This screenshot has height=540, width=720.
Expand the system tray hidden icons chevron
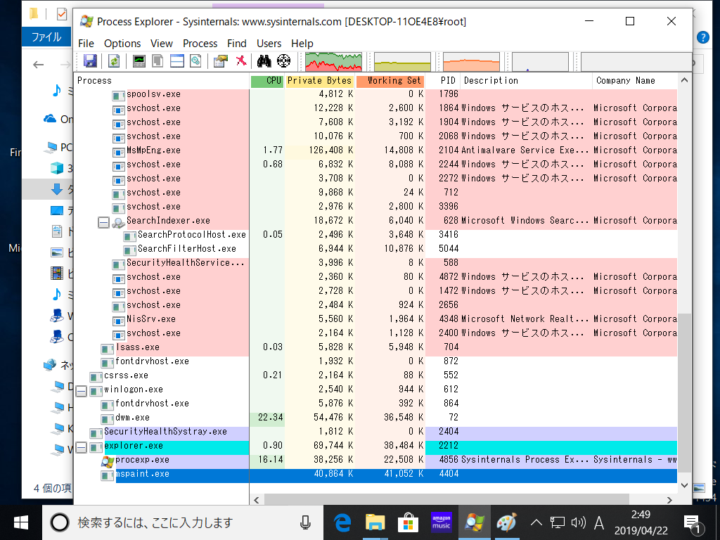tap(536, 522)
